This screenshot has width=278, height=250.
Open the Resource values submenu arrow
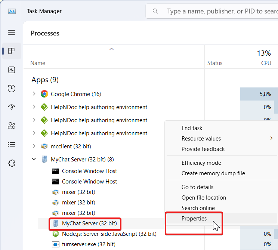tap(271, 138)
